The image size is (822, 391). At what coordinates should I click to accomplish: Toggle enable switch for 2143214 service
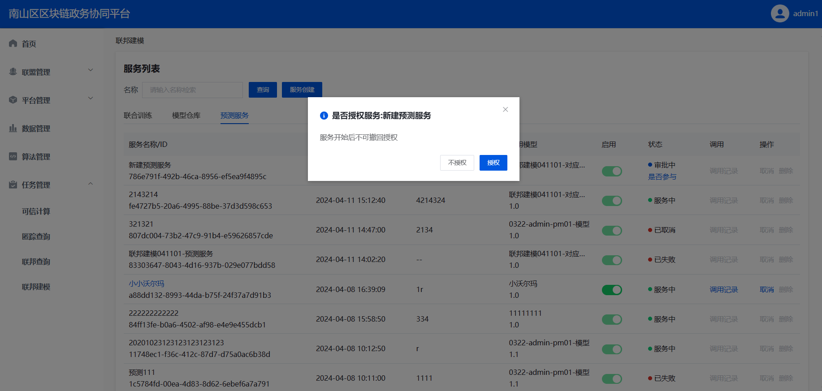coord(612,201)
